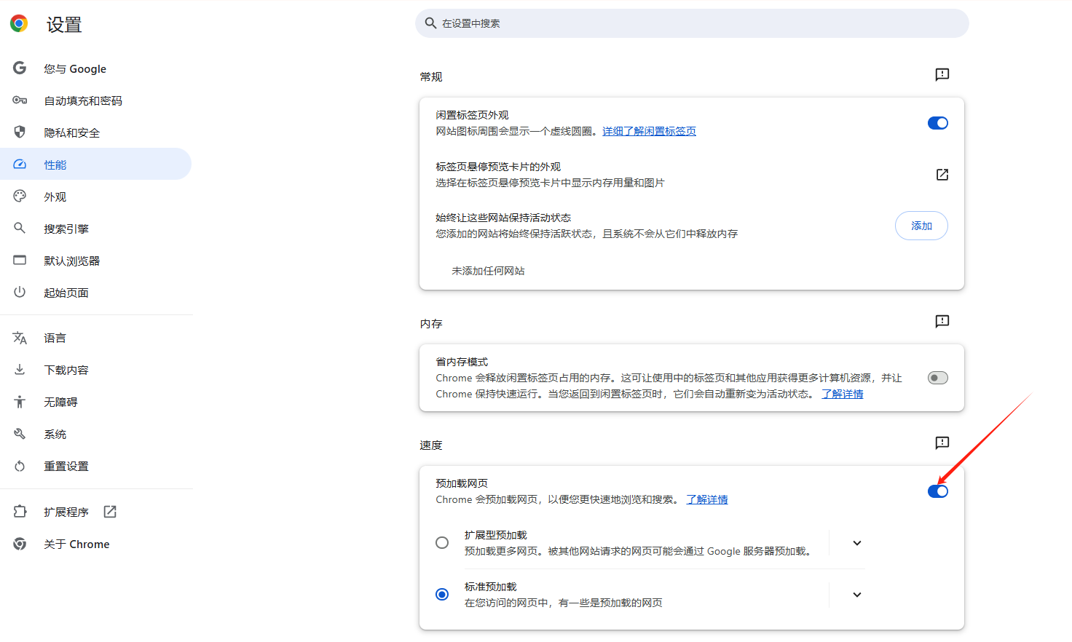Click the 在设置中搜索 search field
Image resolution: width=1072 pixels, height=642 pixels.
tap(692, 23)
